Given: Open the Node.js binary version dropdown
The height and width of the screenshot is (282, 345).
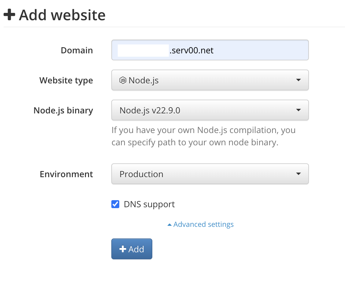Looking at the screenshot, I should tap(210, 110).
